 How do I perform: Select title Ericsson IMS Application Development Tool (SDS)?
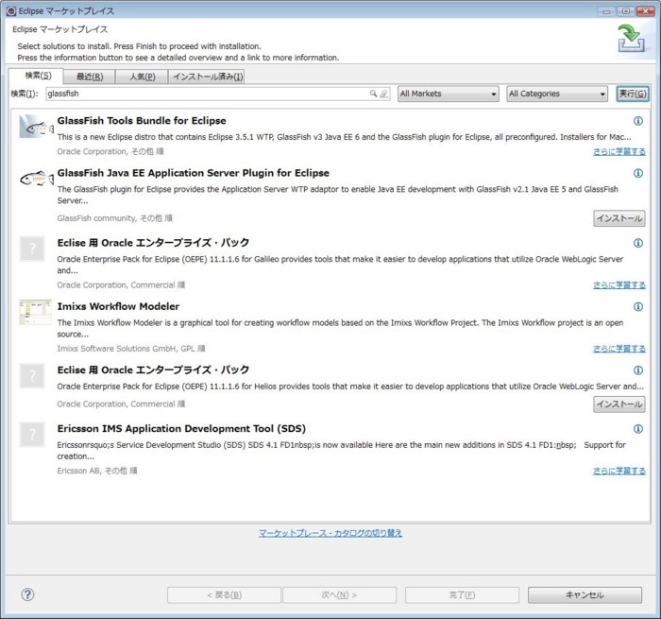181,429
